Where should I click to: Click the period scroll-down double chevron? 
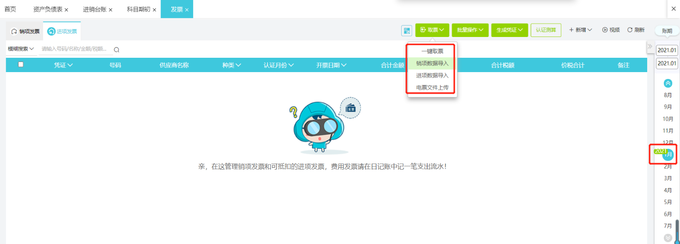(668, 238)
